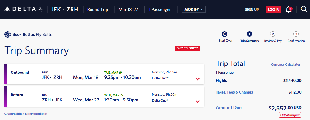
Task: Expand the Return flight details chevron
Action: tap(197, 101)
